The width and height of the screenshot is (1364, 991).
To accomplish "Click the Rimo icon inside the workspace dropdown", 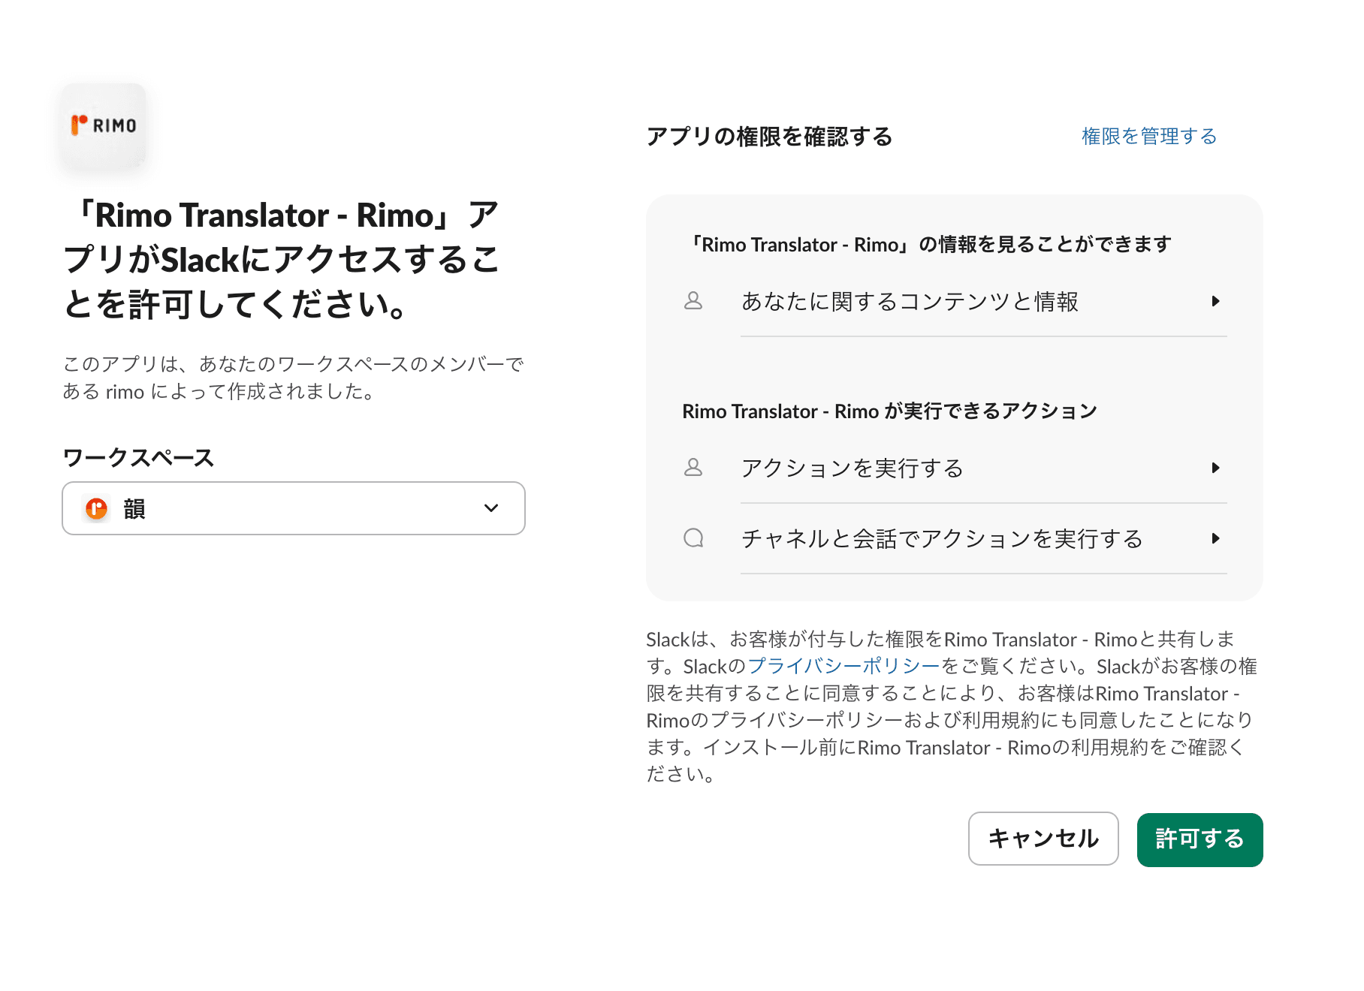I will (95, 508).
